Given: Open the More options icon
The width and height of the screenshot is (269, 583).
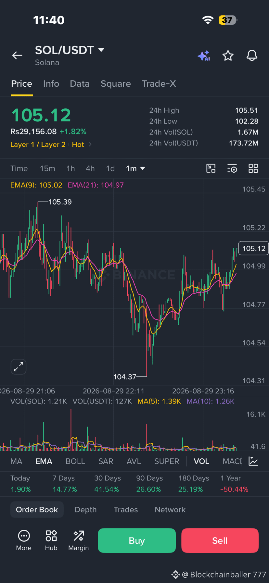Looking at the screenshot, I should coord(24,540).
